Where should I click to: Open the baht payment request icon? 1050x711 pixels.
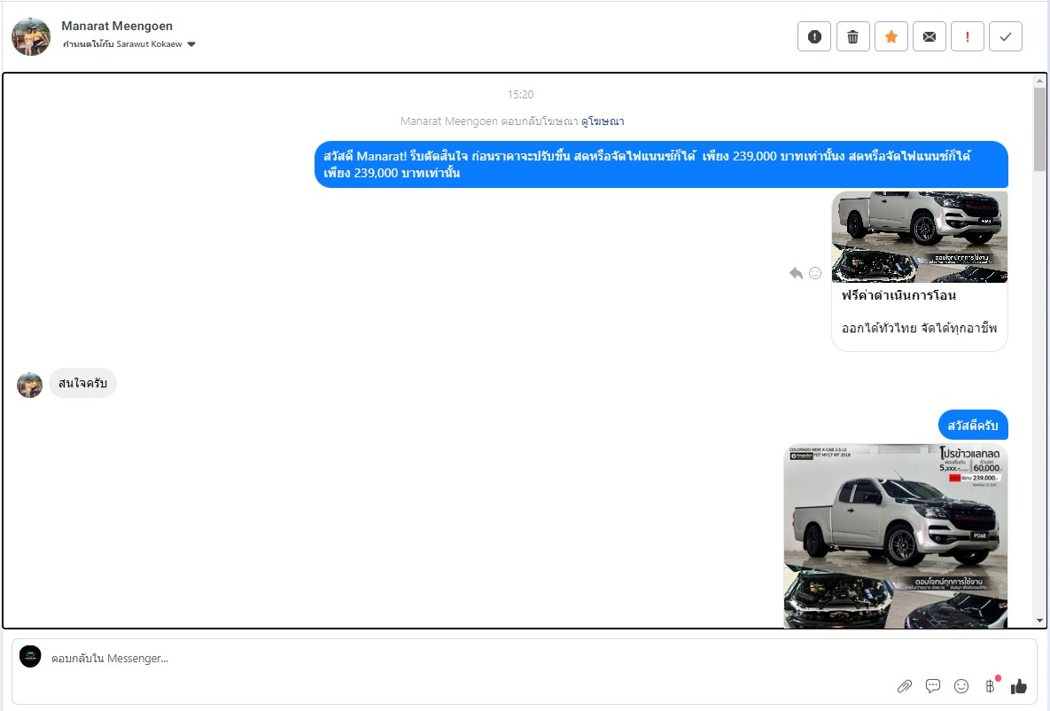pyautogui.click(x=991, y=685)
